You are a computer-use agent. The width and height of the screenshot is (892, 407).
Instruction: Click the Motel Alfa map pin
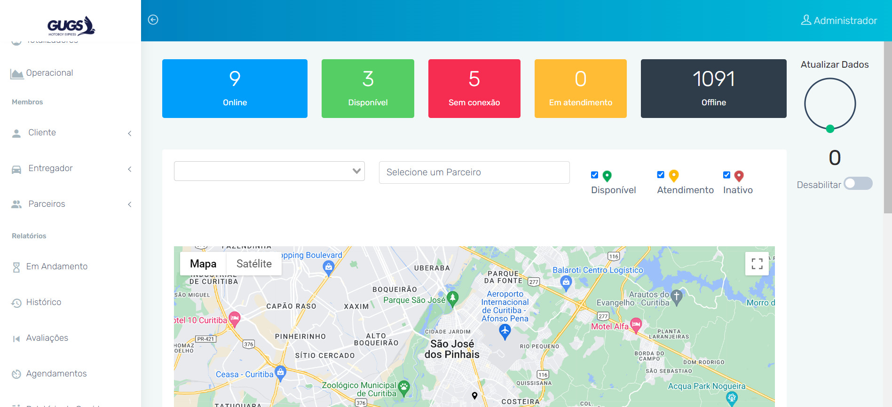[x=636, y=324]
